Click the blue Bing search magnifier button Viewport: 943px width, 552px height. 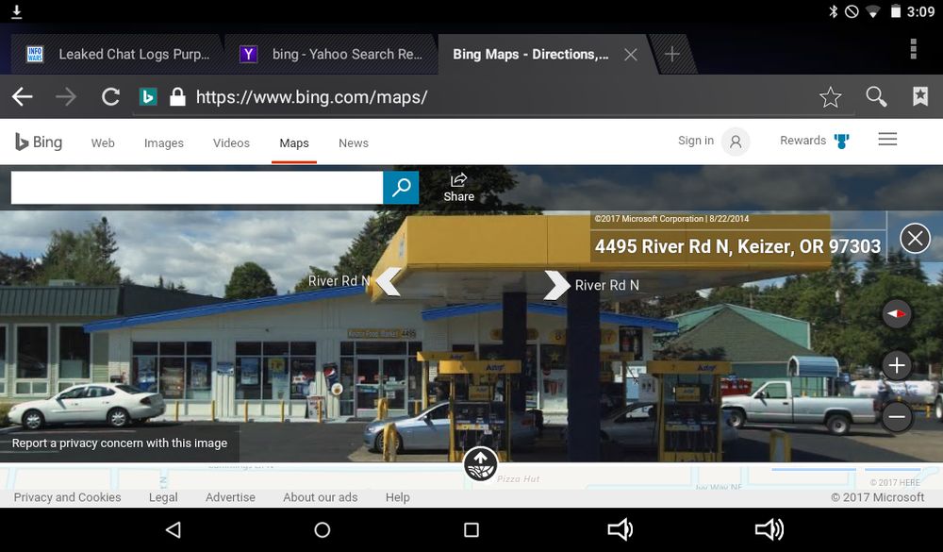[x=401, y=187]
